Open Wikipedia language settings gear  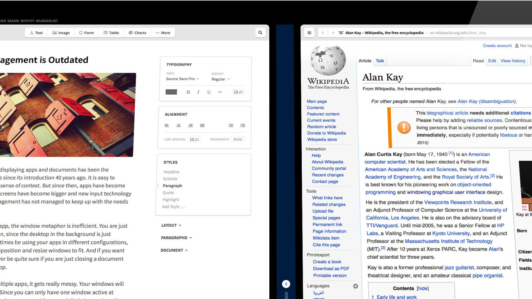click(x=355, y=286)
